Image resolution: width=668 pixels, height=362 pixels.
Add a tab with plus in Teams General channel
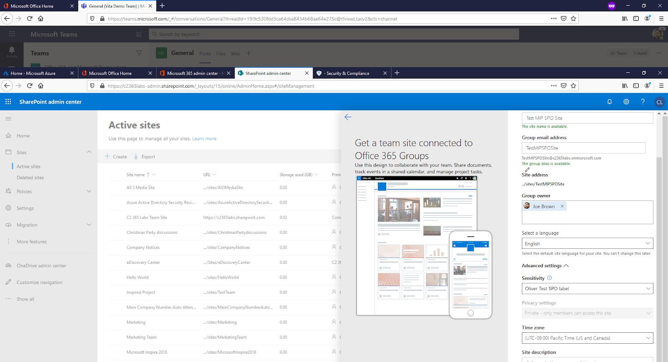[x=249, y=53]
